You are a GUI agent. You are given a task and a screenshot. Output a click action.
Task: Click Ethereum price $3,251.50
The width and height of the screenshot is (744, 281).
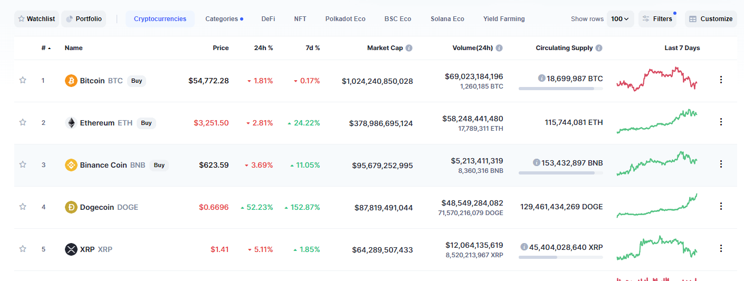tap(211, 123)
